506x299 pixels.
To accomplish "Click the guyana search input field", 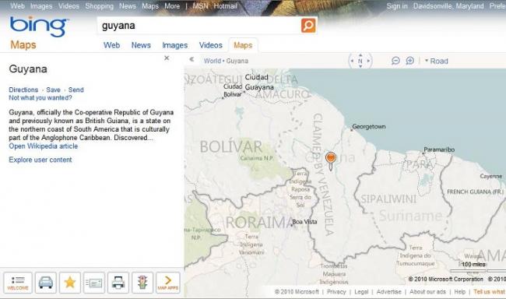I will 199,26.
